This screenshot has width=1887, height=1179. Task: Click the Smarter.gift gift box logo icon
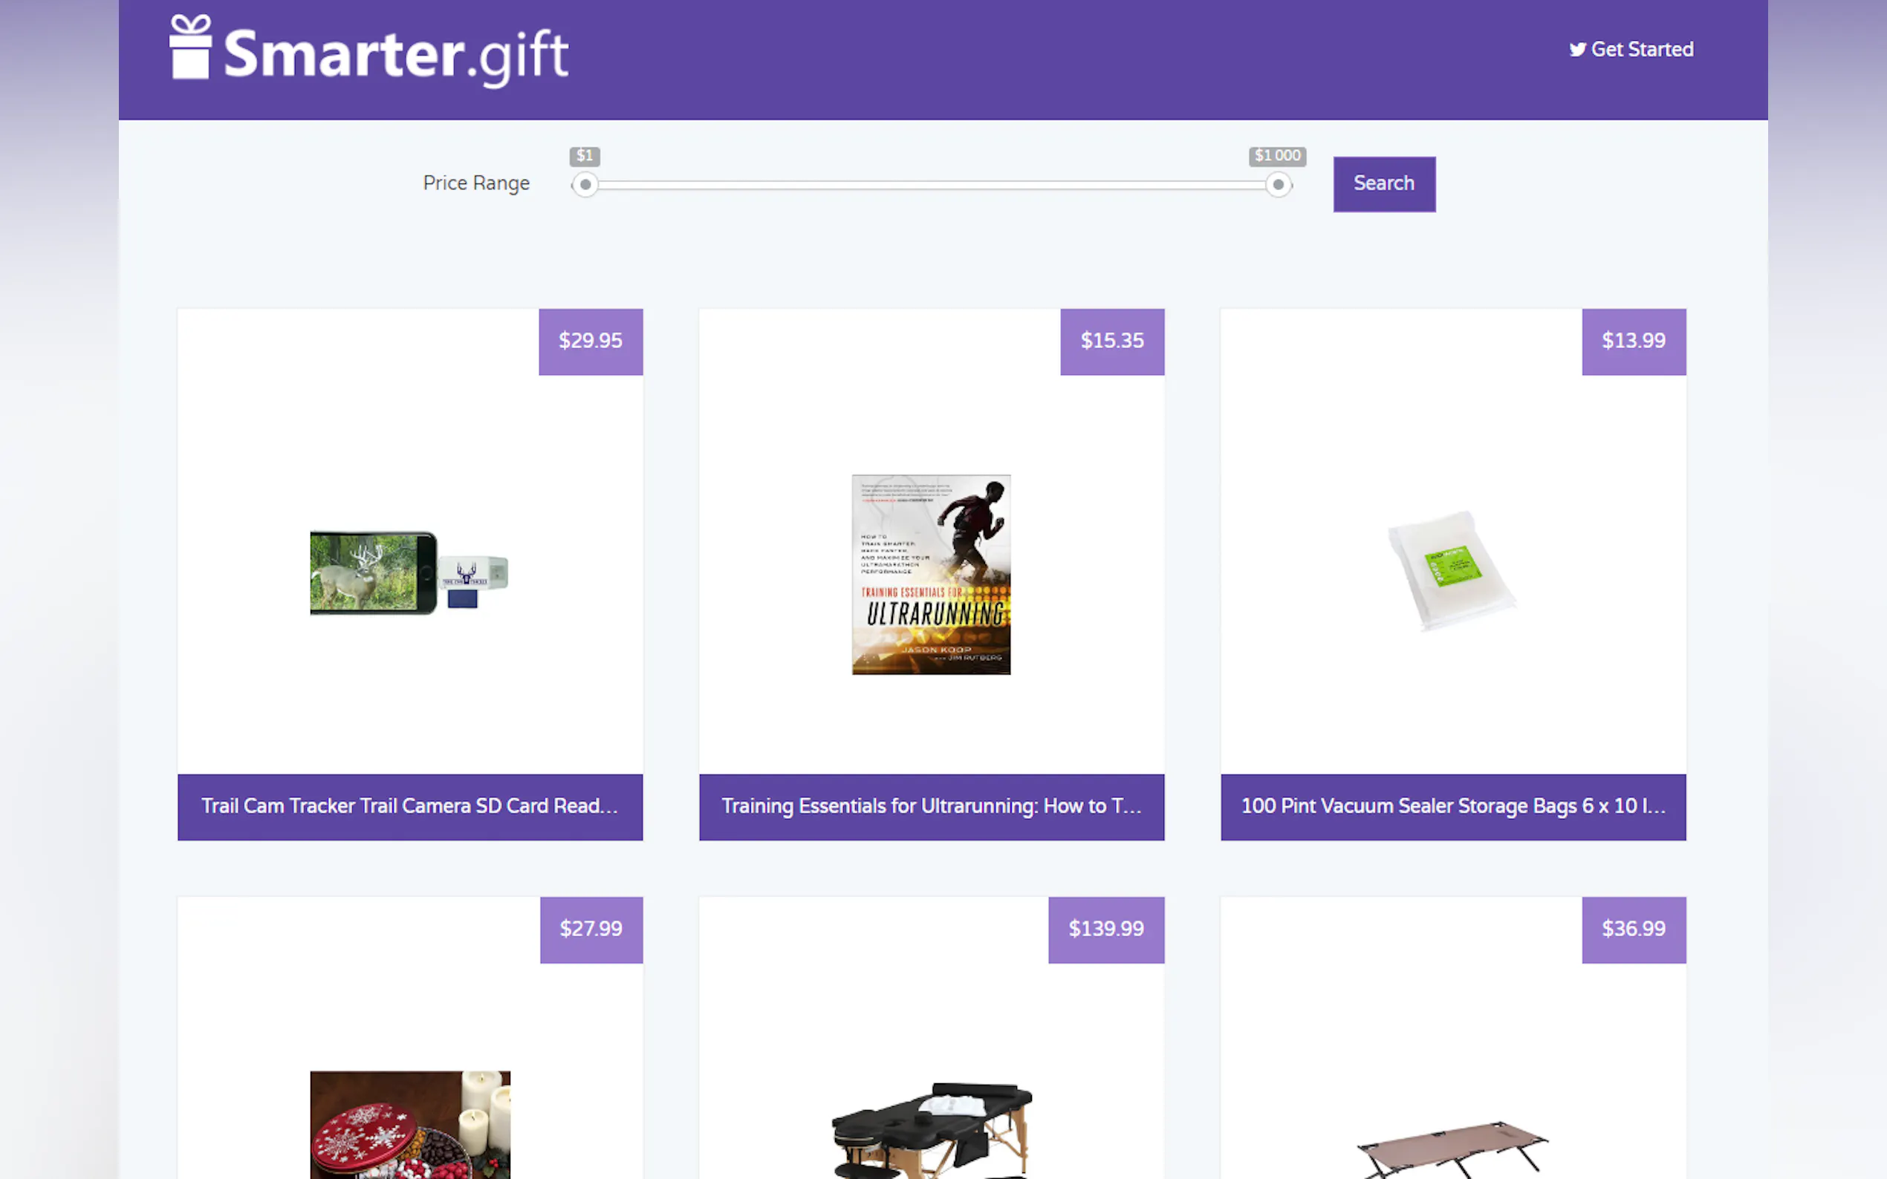[190, 47]
